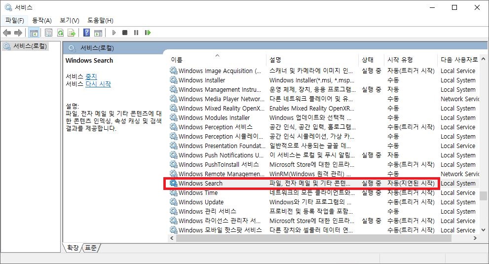Select Windows Management Instrumentation service name
Image resolution: width=489 pixels, height=264 pixels.
coord(220,89)
